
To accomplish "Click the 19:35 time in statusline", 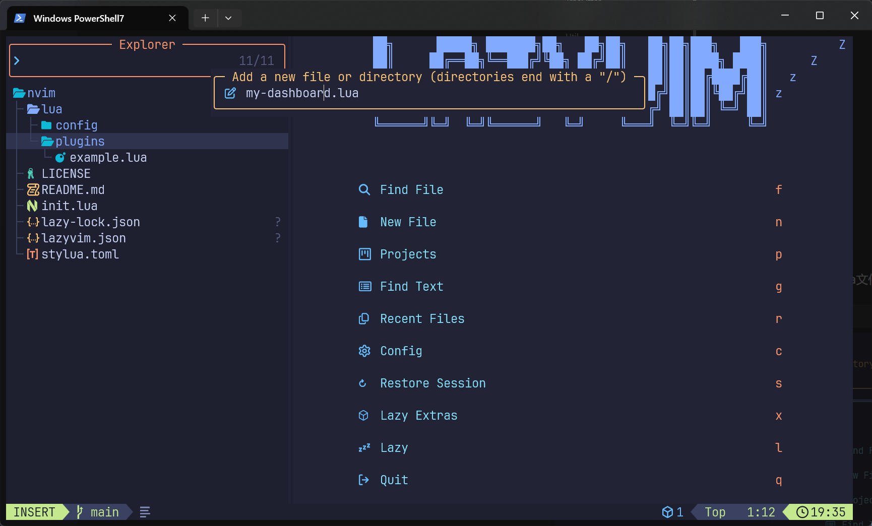I will (x=828, y=512).
